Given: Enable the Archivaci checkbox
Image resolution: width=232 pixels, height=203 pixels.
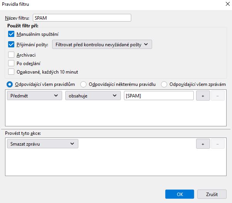Looking at the screenshot, I should click(11, 55).
